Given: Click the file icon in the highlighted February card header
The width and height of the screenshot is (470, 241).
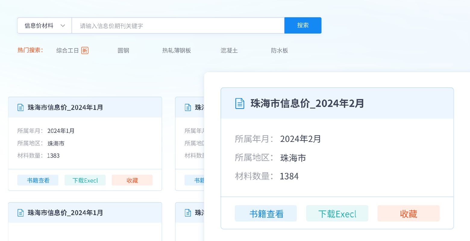Looking at the screenshot, I should [x=240, y=103].
